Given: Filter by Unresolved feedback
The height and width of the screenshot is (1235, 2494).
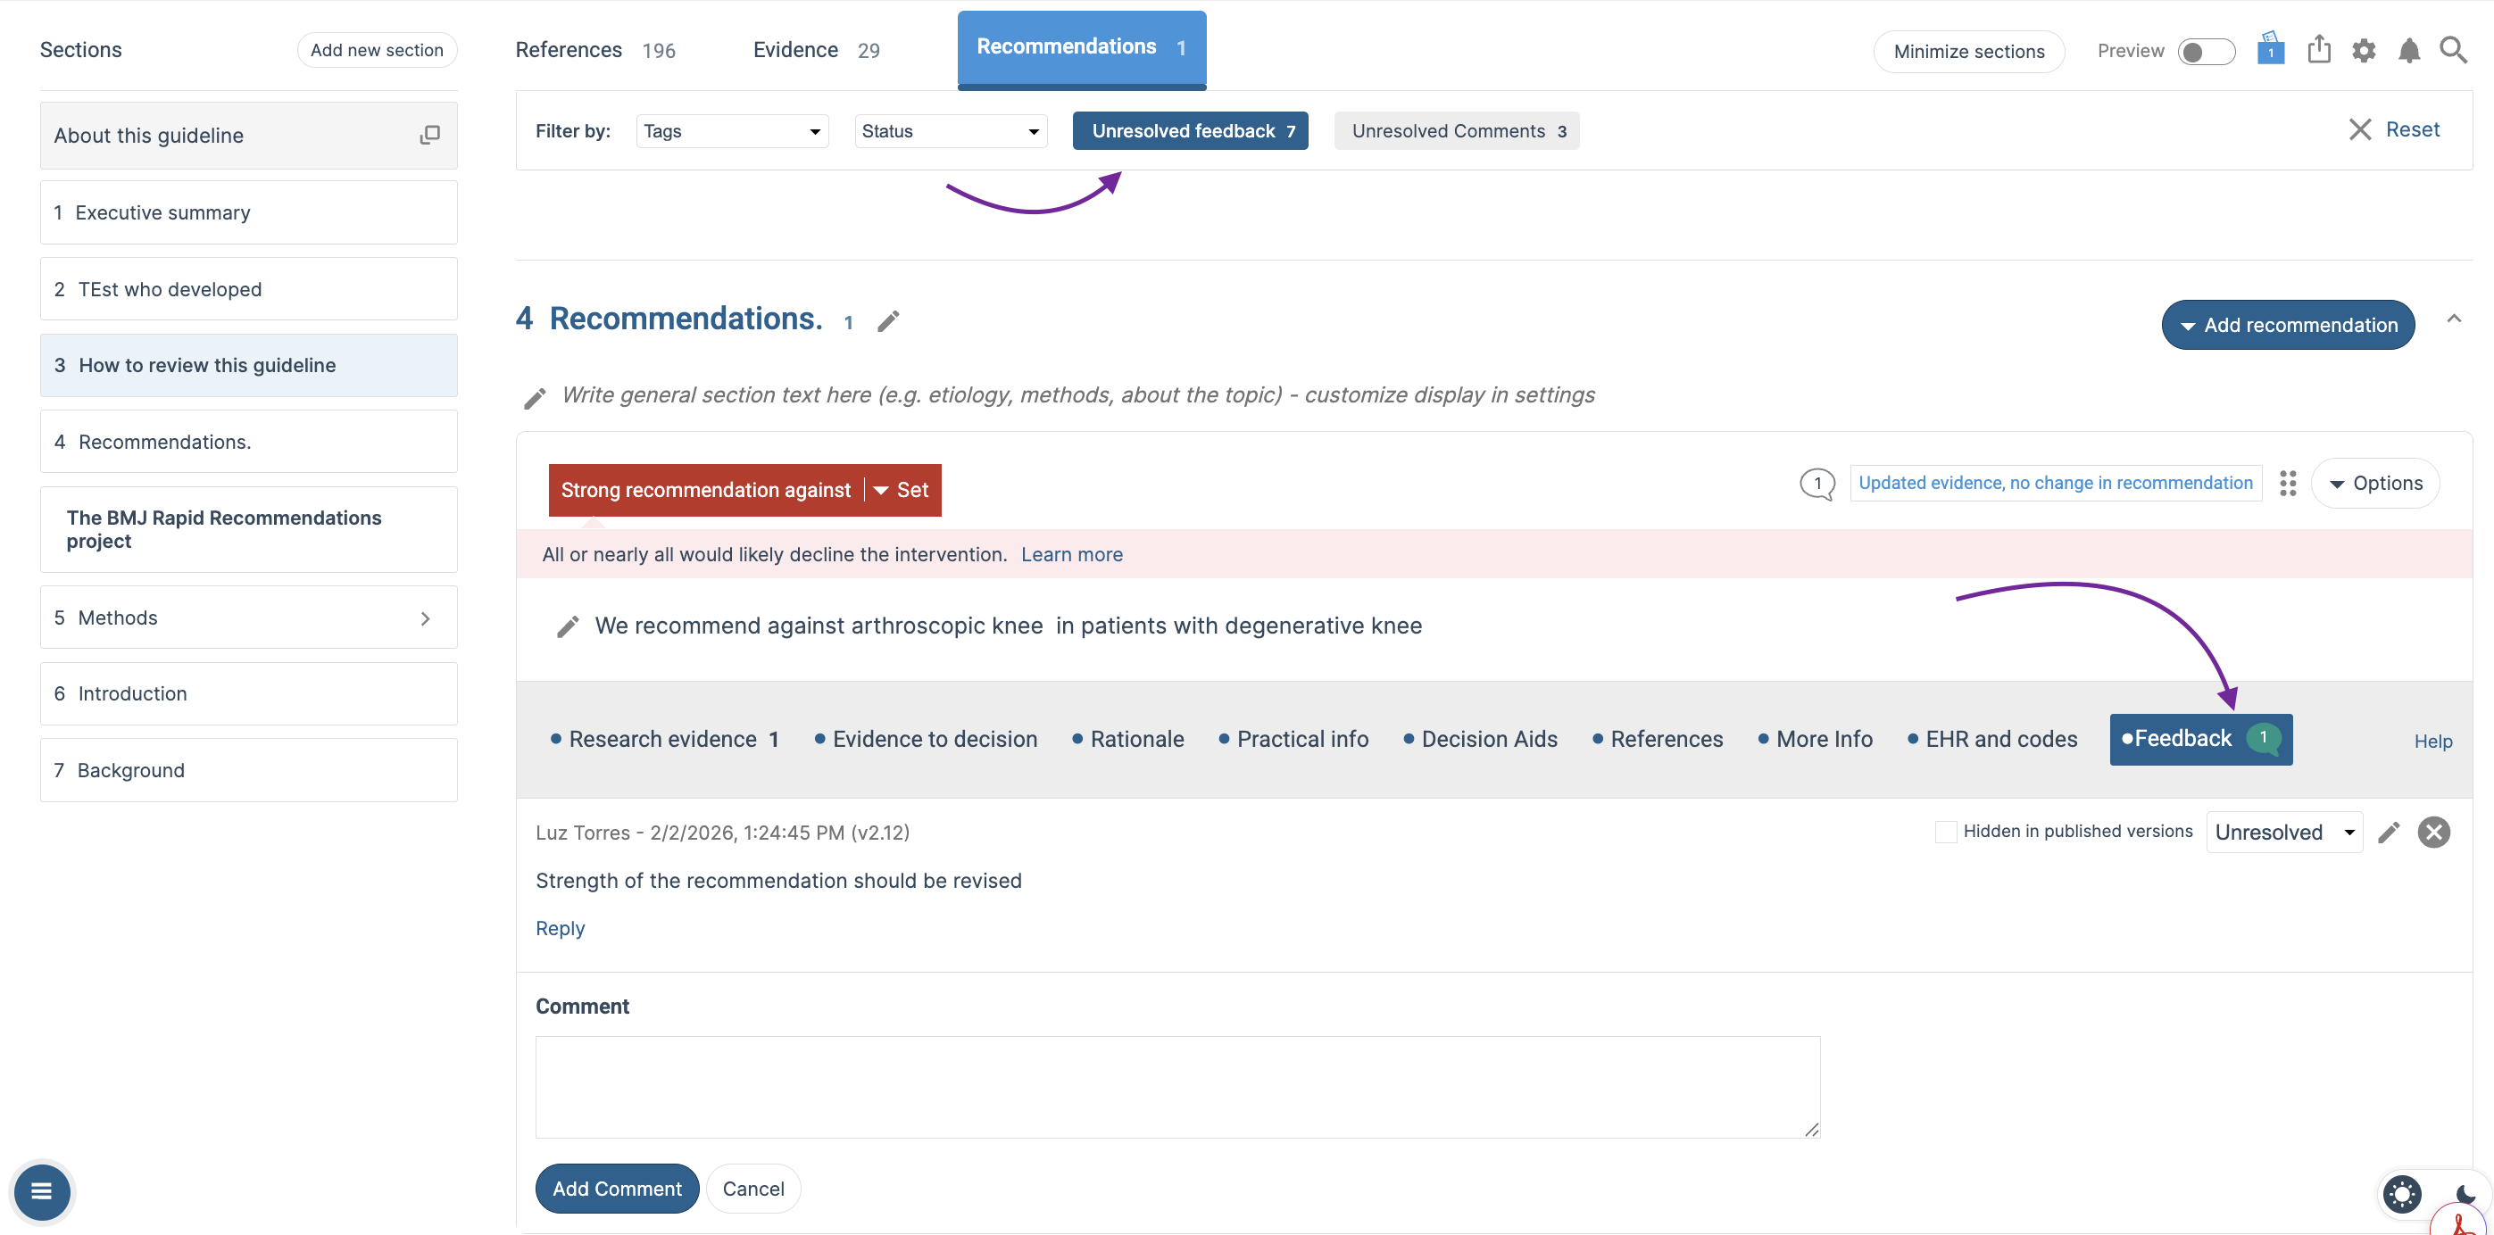Looking at the screenshot, I should (x=1190, y=130).
